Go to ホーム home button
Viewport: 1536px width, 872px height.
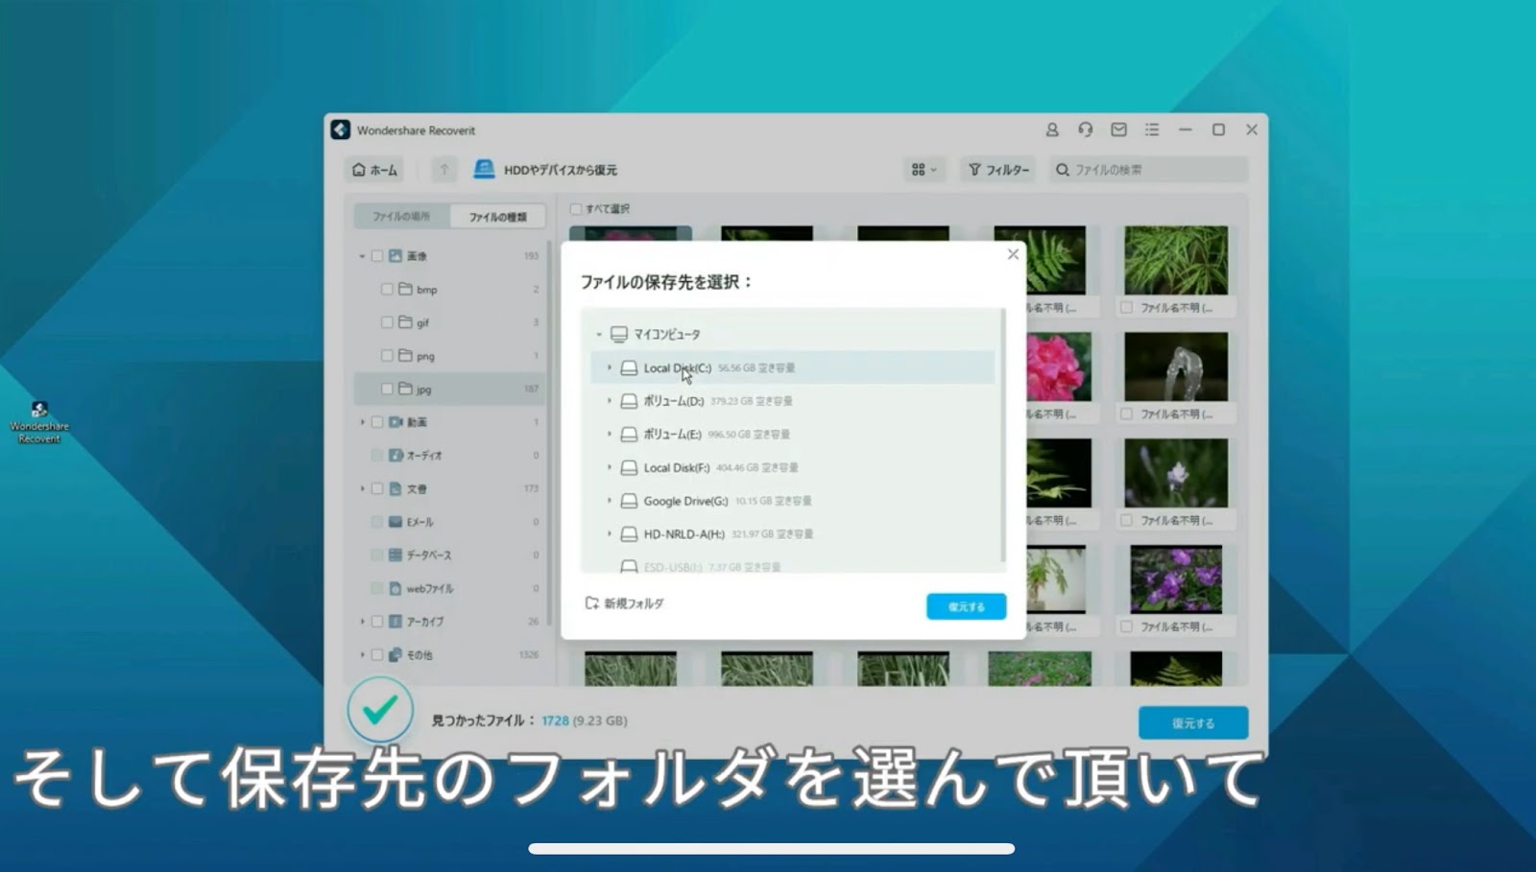[374, 170]
